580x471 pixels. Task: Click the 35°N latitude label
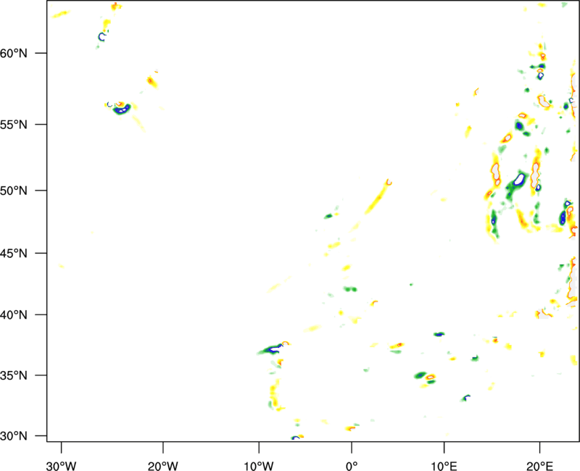coord(14,375)
